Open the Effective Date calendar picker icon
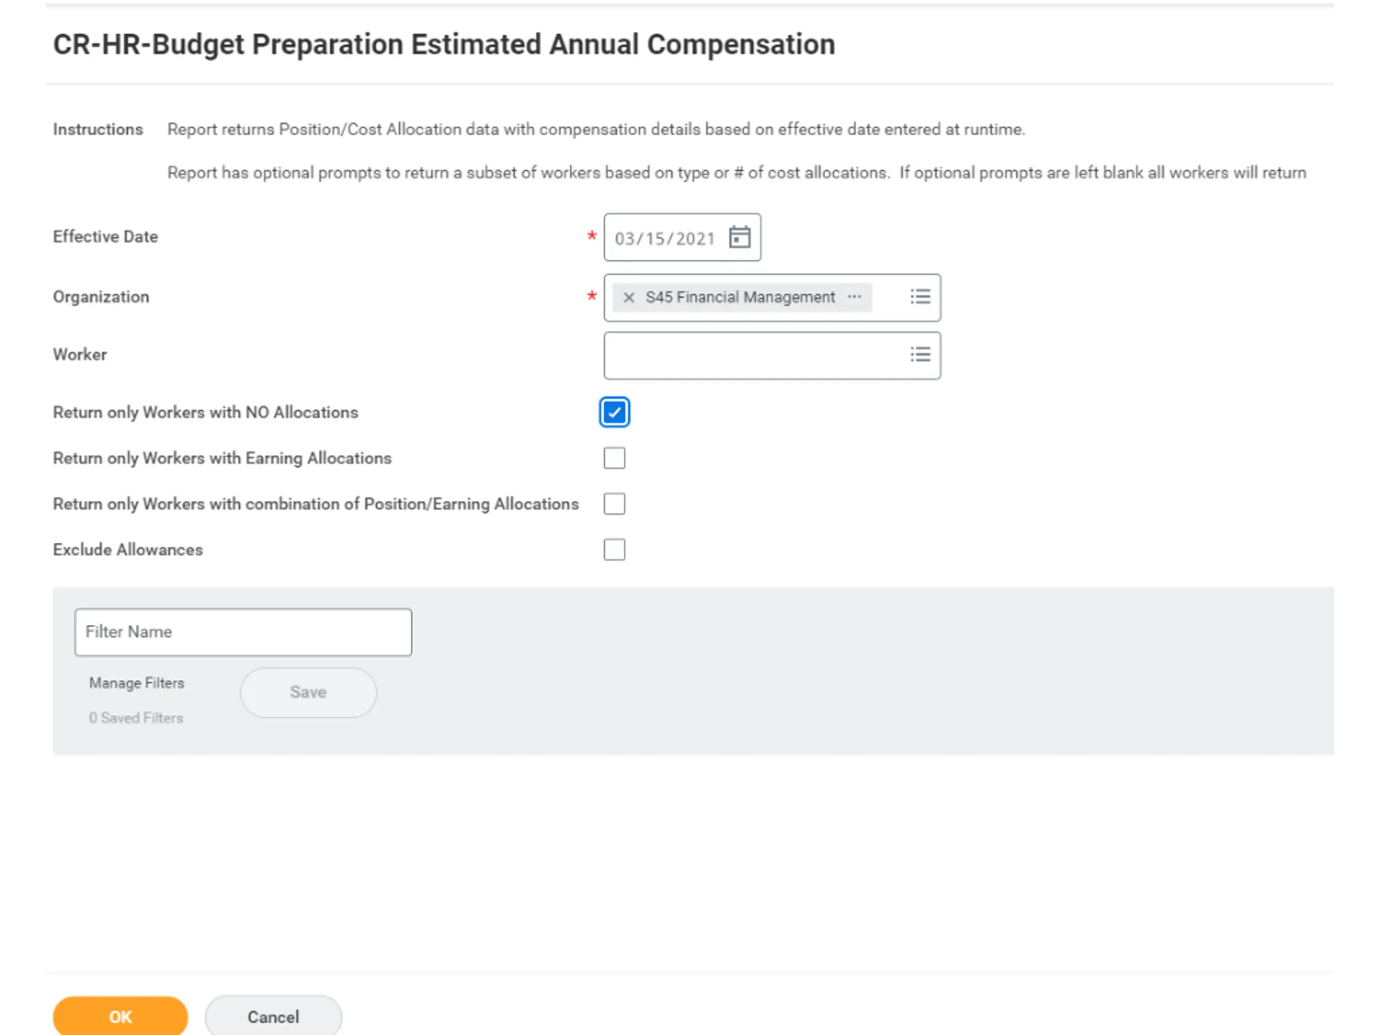This screenshot has height=1035, width=1380. tap(739, 237)
